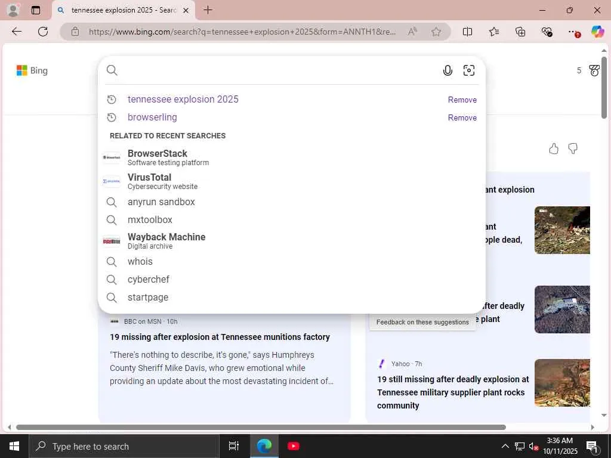Choose VirusTotal suggestion
Viewport: 611px width, 458px height.
[x=291, y=181]
